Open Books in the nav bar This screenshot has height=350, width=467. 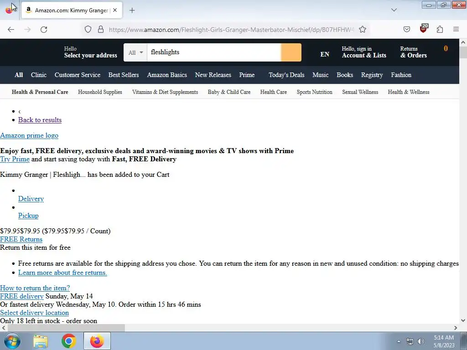[x=345, y=75]
